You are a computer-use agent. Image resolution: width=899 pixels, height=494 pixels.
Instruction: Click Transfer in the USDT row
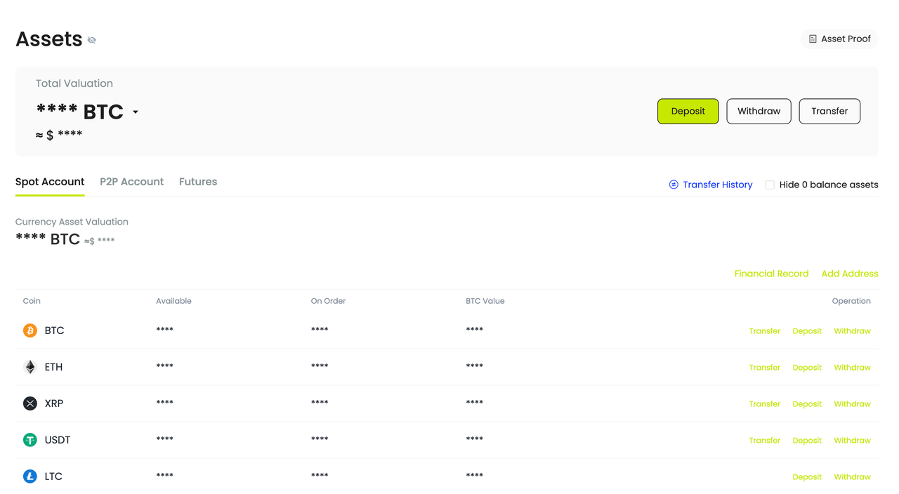764,441
